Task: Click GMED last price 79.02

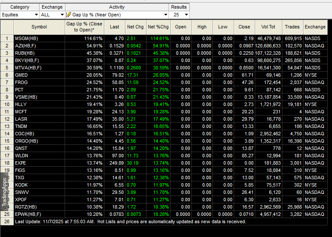Action: (118, 75)
